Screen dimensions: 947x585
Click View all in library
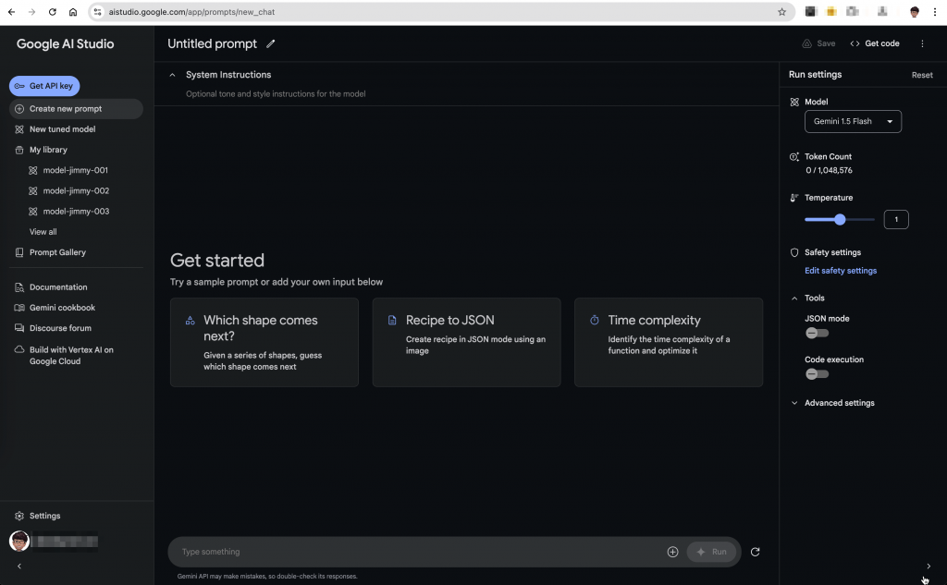43,232
